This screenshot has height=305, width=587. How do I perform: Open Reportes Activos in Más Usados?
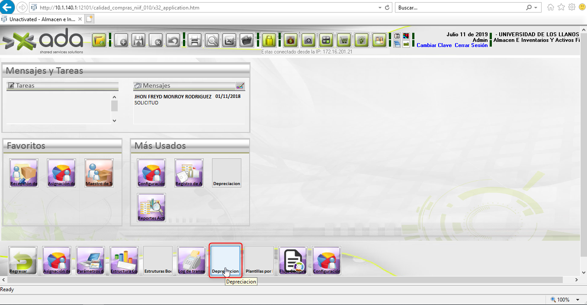tap(151, 208)
